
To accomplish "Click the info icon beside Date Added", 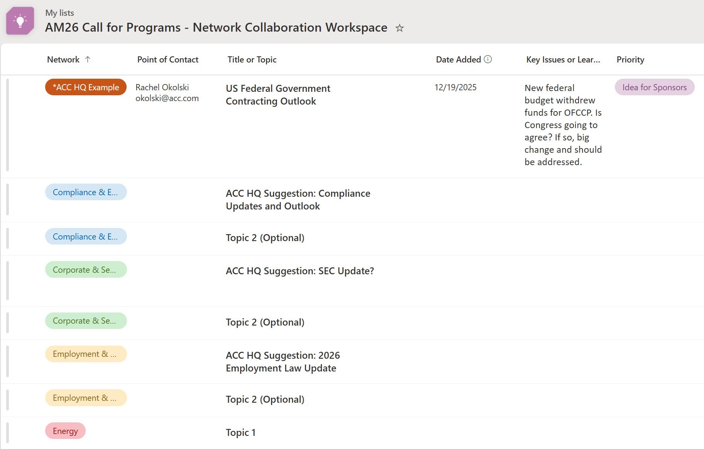I will click(x=488, y=59).
